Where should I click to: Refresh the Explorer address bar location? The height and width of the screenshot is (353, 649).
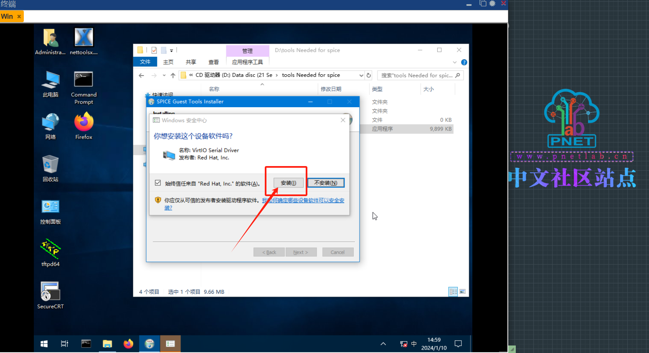coord(369,76)
